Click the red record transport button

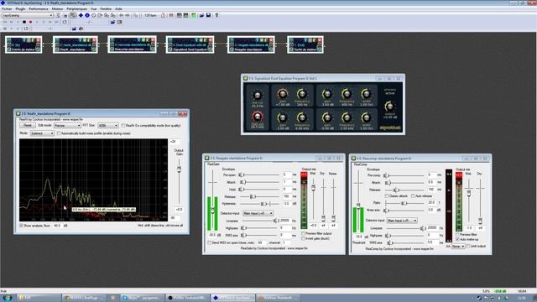pos(30,22)
